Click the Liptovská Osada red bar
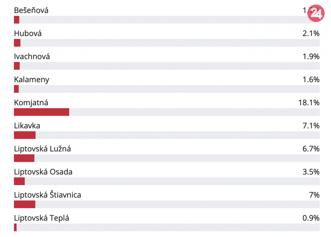The height and width of the screenshot is (237, 331). click(20, 181)
